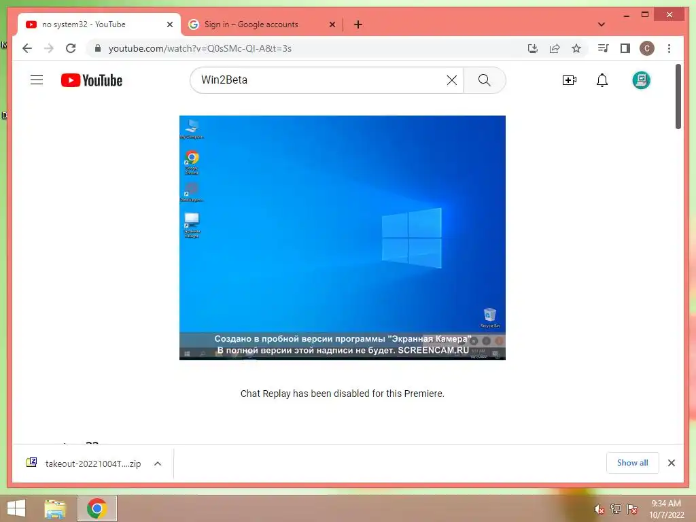Toggle Chrome side panel

[625, 48]
